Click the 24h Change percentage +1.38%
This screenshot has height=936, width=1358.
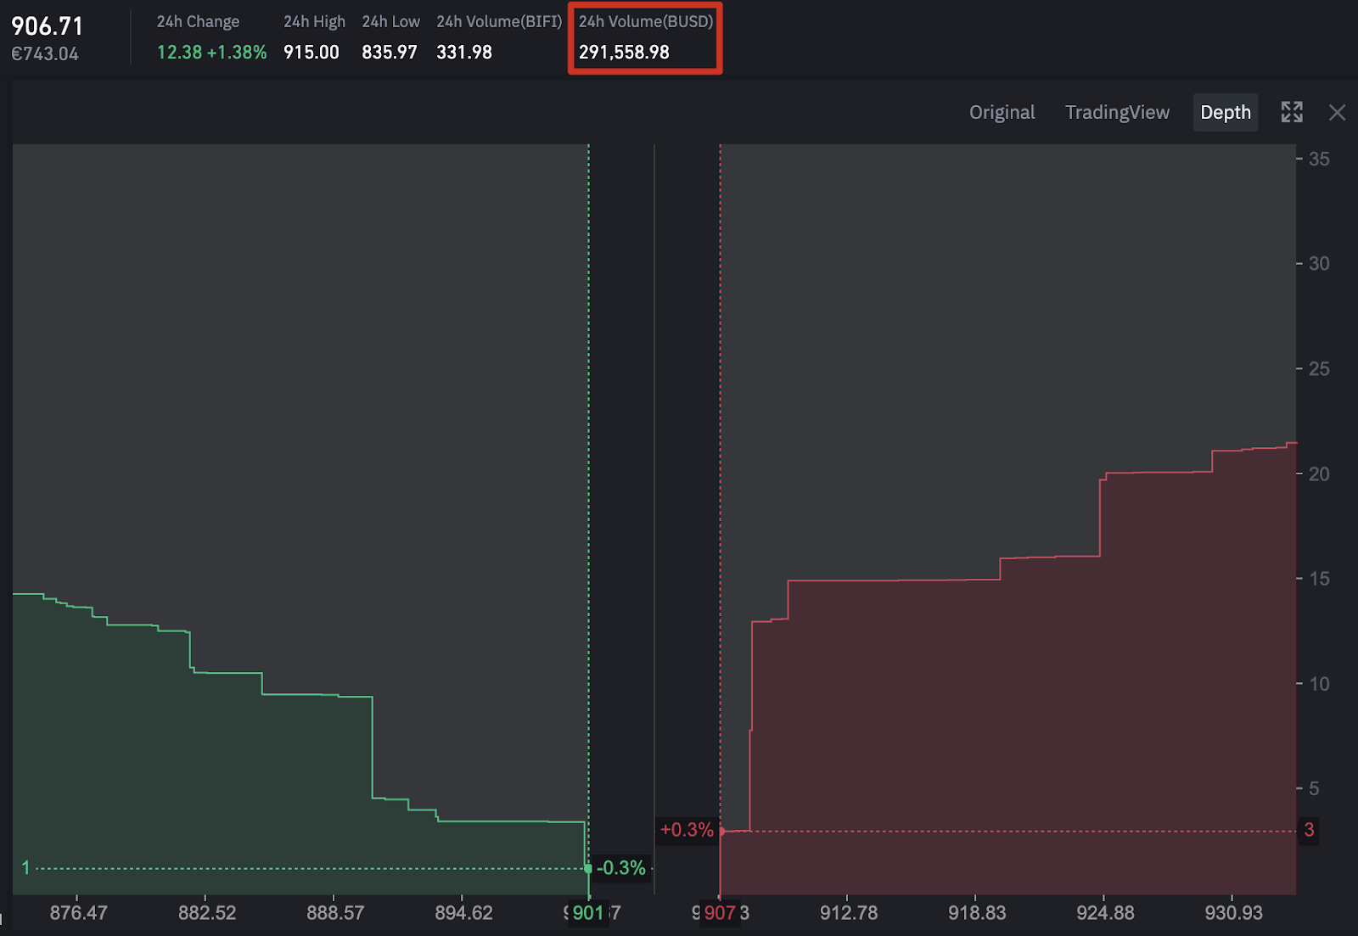(231, 52)
